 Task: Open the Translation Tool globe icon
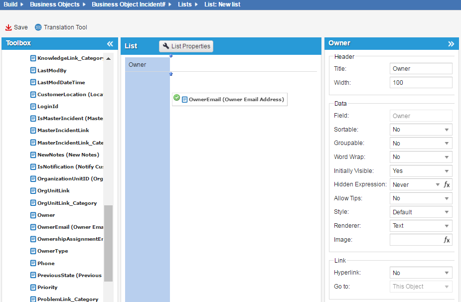[x=38, y=27]
